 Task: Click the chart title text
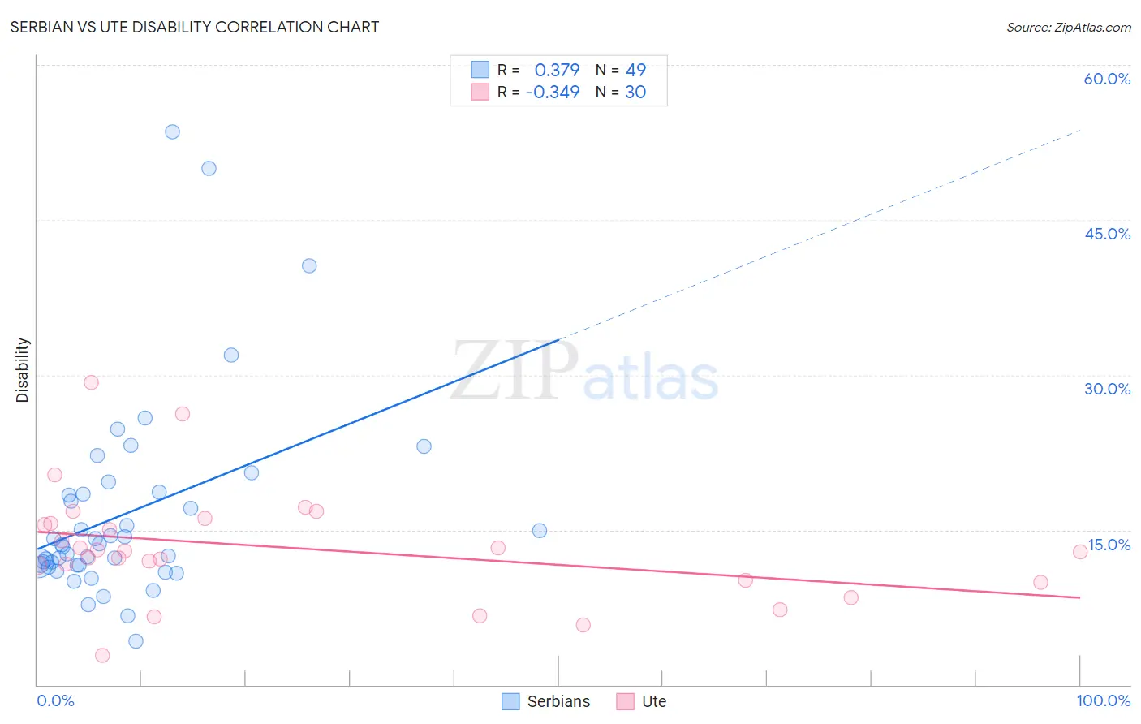click(195, 27)
